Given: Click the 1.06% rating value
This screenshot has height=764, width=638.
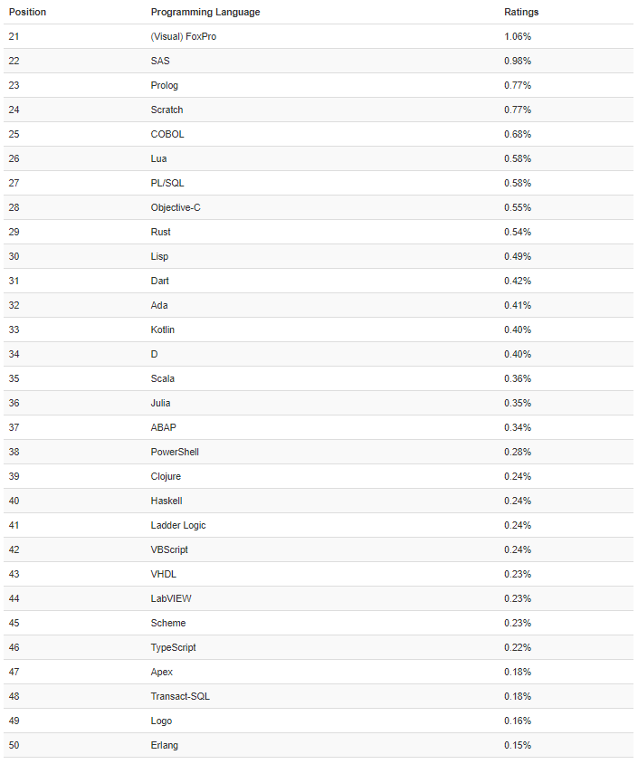Looking at the screenshot, I should (x=518, y=37).
